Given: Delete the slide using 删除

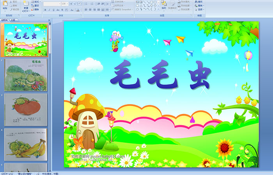Looking at the screenshot, I should point(35,9).
